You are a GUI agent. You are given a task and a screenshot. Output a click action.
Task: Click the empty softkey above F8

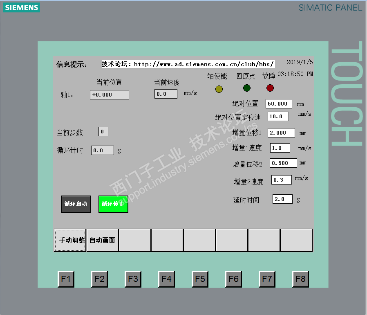[x=296, y=240]
